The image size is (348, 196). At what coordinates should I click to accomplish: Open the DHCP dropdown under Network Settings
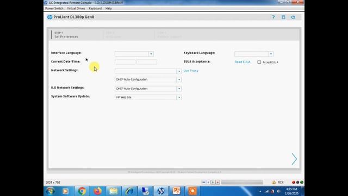pos(179,79)
